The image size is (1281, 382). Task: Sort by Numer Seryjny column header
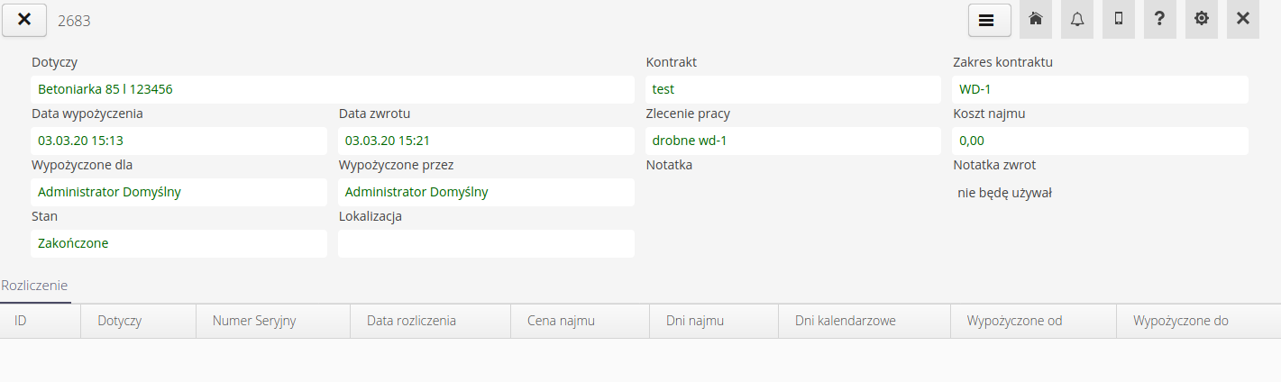click(254, 321)
